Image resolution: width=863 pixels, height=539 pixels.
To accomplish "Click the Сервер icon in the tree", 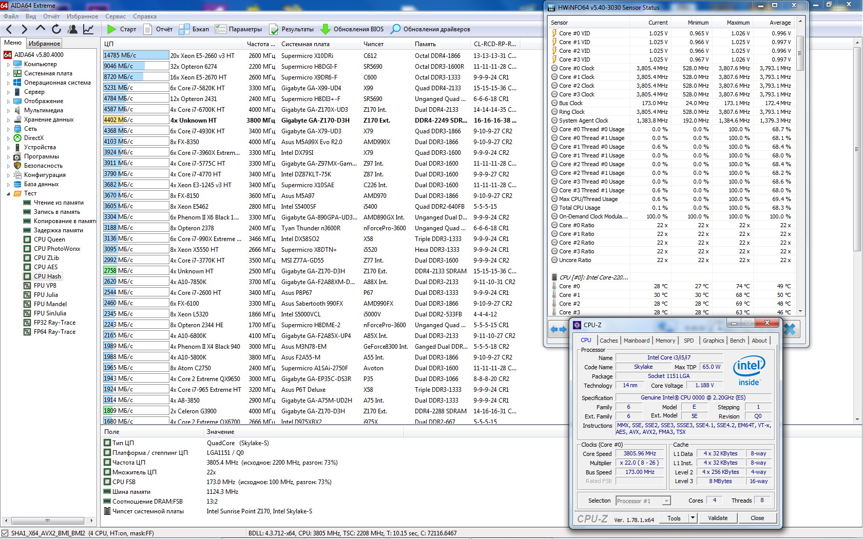I will [x=17, y=92].
